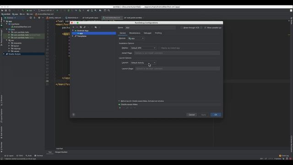The width and height of the screenshot is (293, 165).
Task: Locate current file target icon in Project panel
Action: coord(31,18)
